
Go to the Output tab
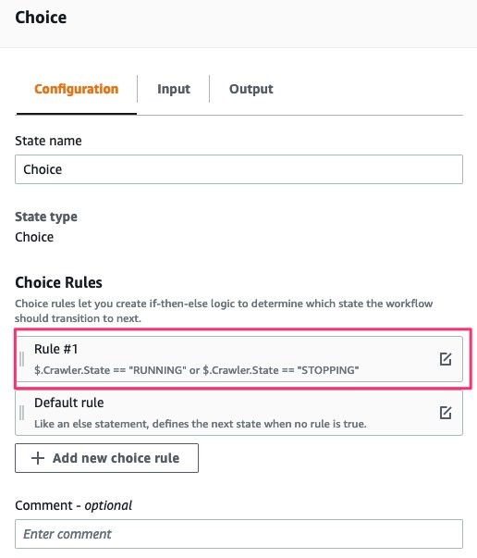(x=251, y=89)
